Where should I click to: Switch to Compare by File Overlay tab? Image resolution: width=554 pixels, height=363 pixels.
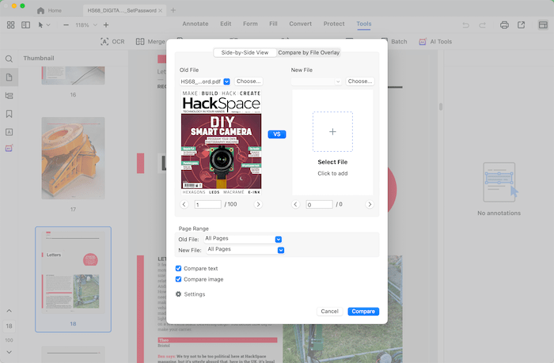[x=309, y=52]
